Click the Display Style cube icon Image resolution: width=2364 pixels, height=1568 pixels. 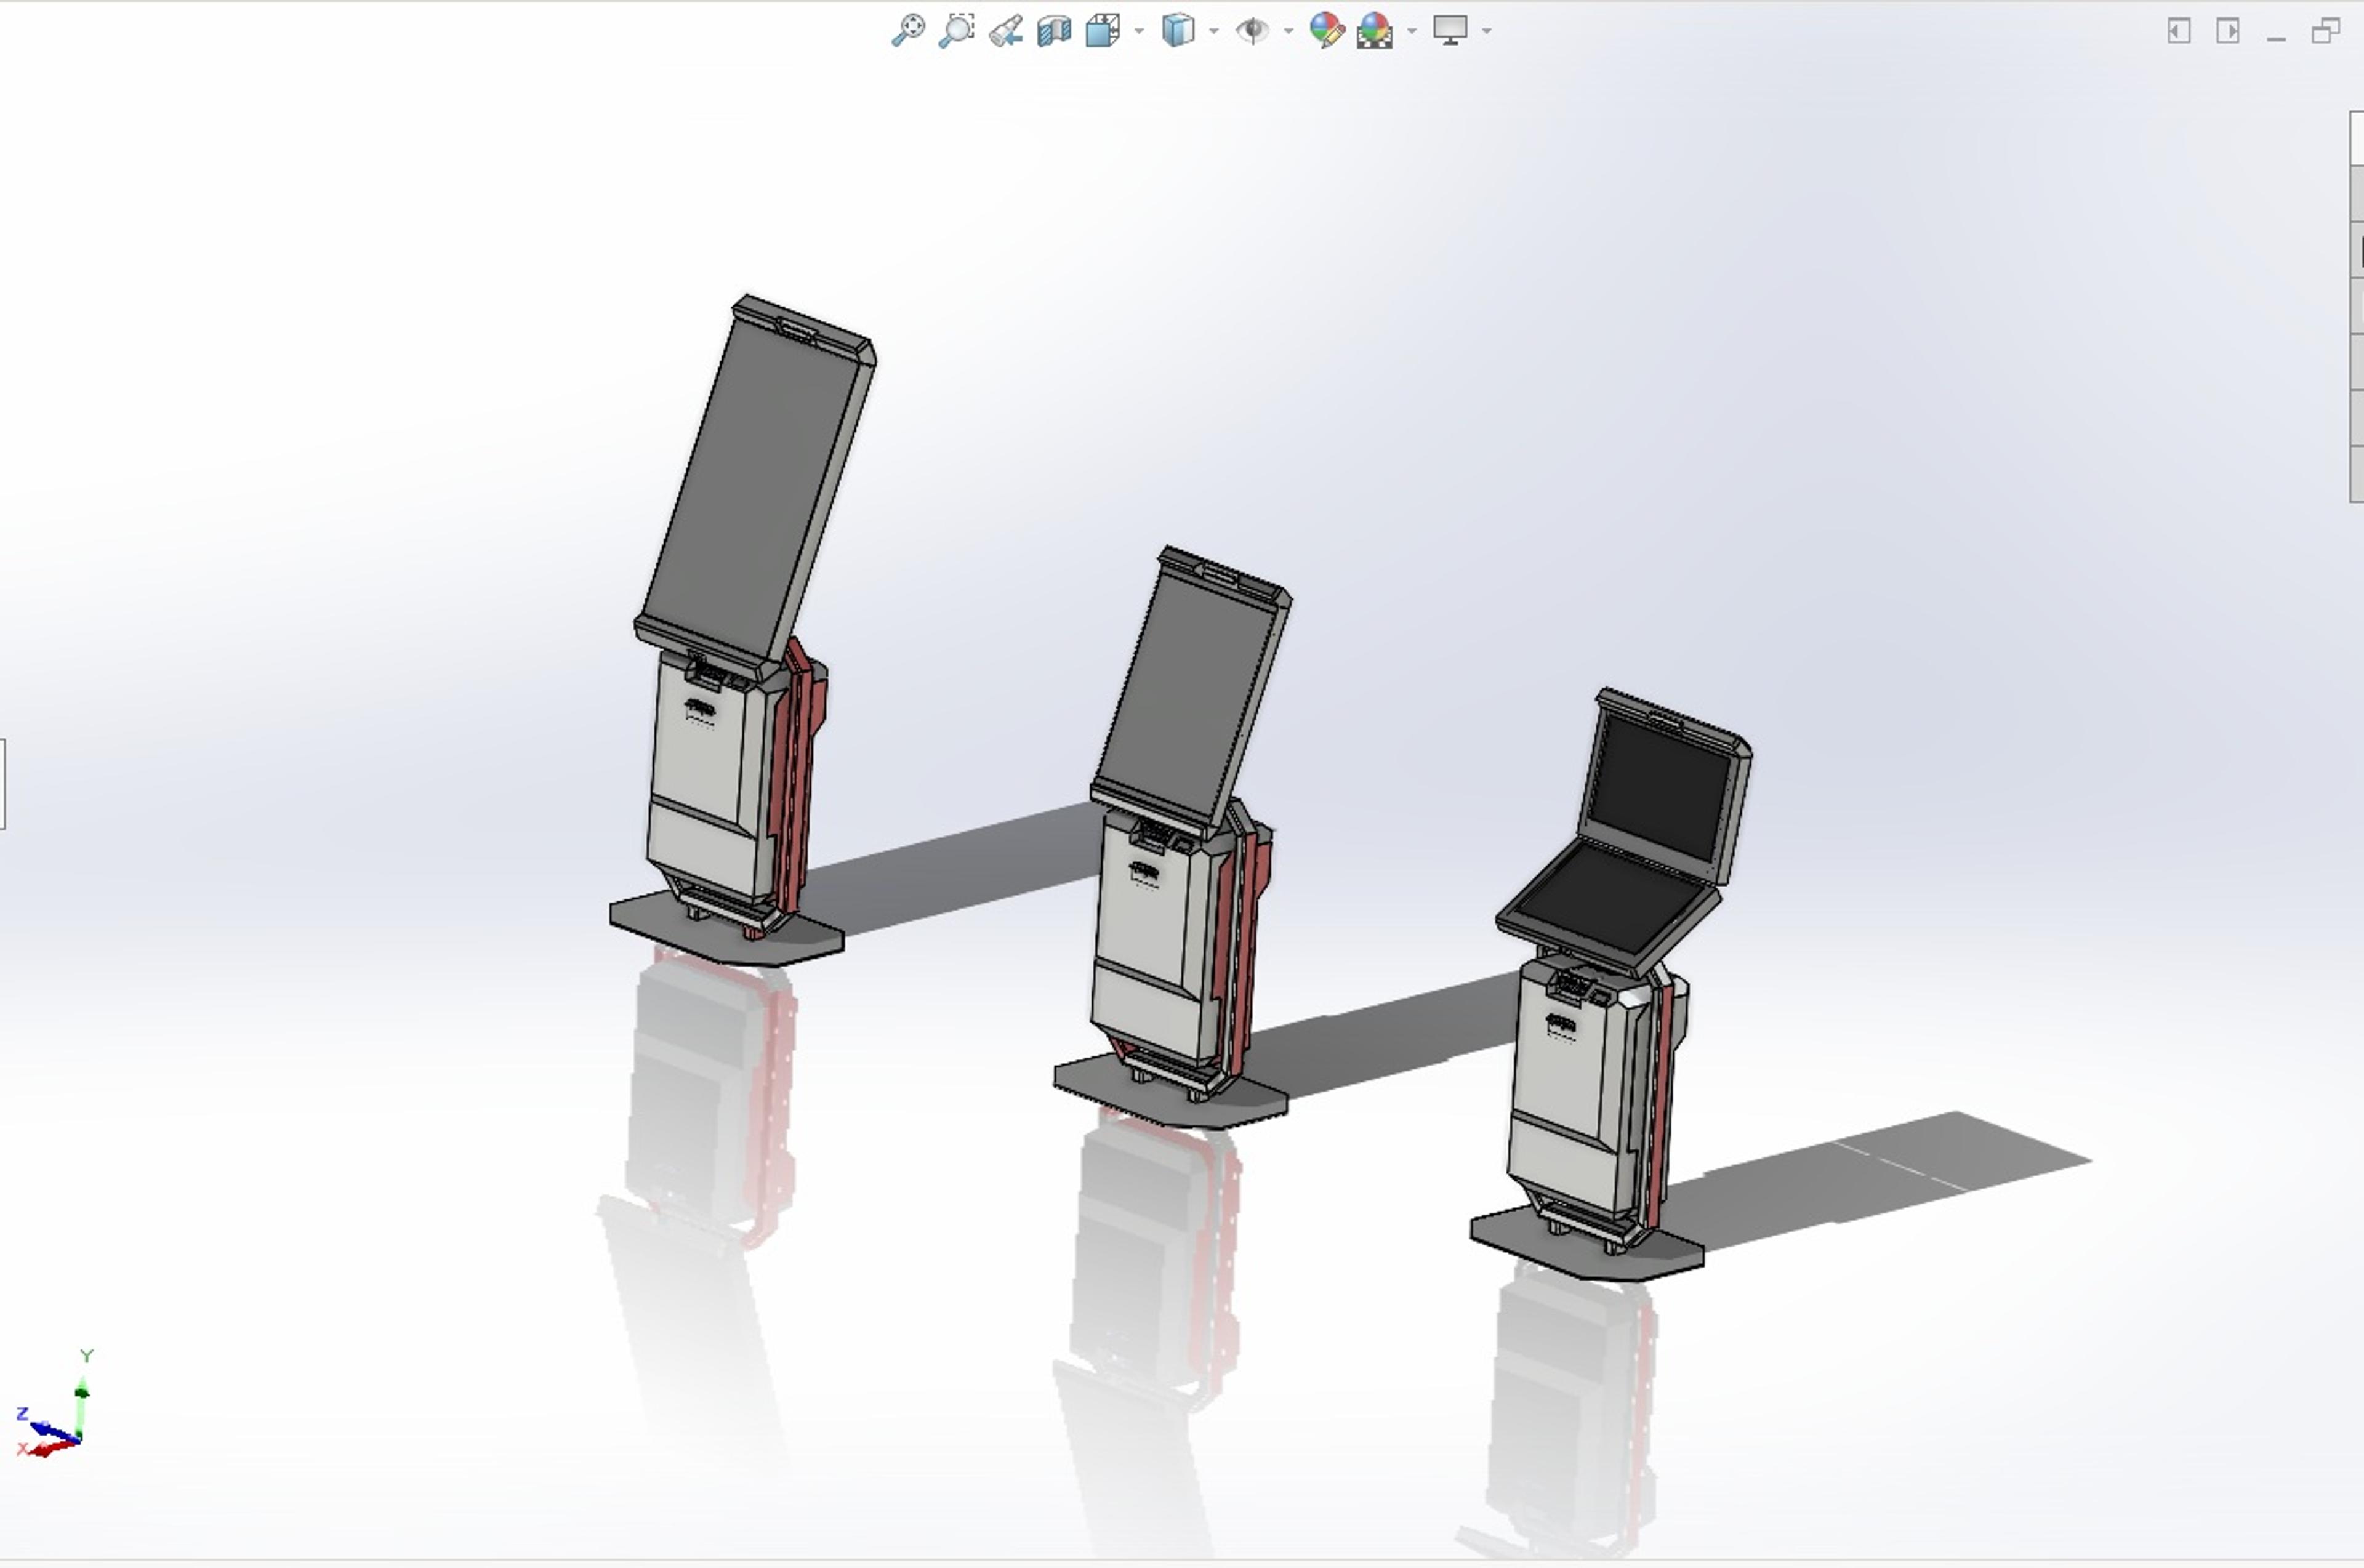coord(1178,30)
